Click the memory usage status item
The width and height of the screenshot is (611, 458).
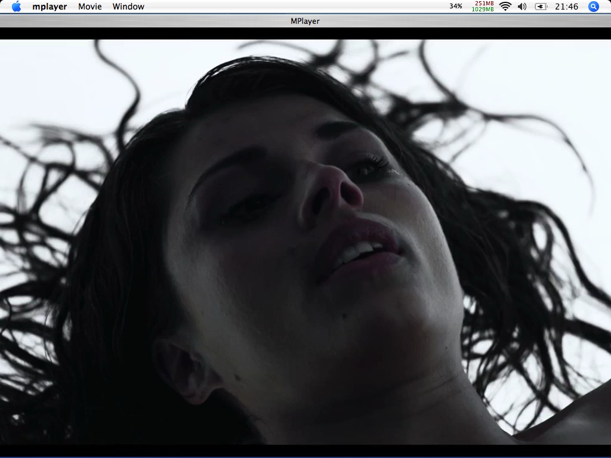[x=483, y=6]
